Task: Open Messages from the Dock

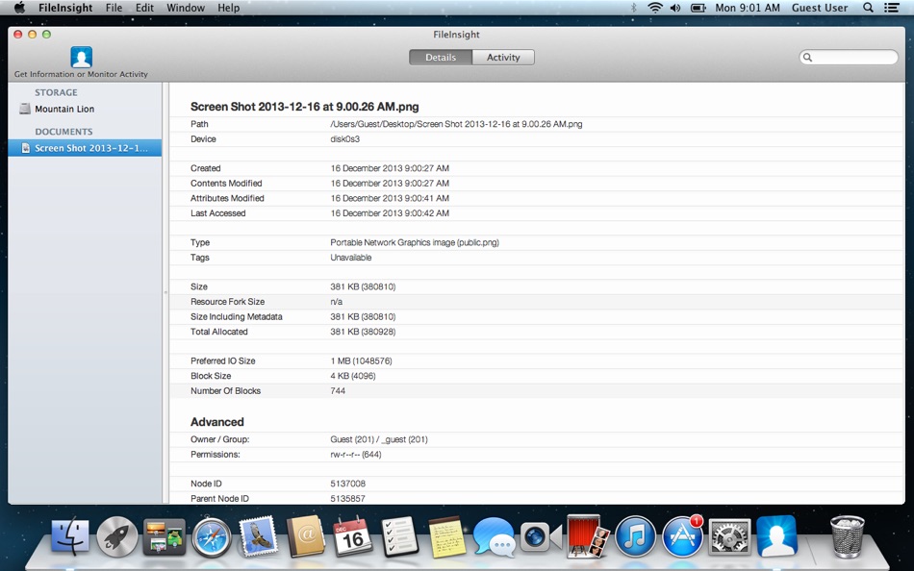Action: click(495, 536)
